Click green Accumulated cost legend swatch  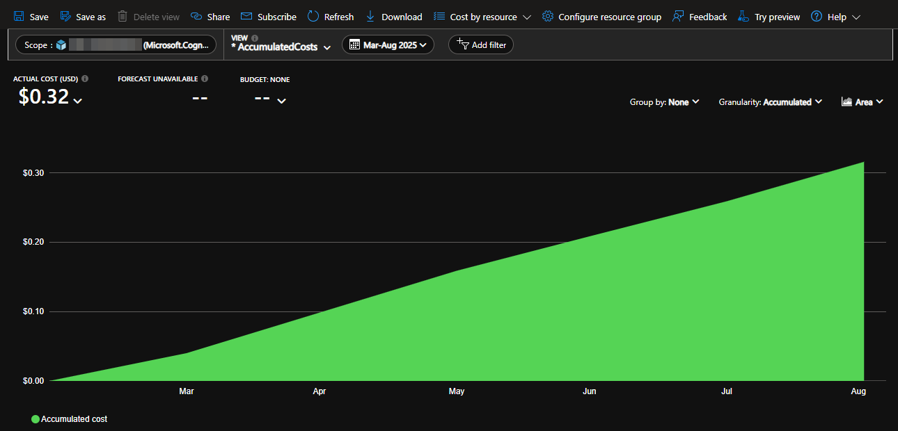pyautogui.click(x=36, y=419)
